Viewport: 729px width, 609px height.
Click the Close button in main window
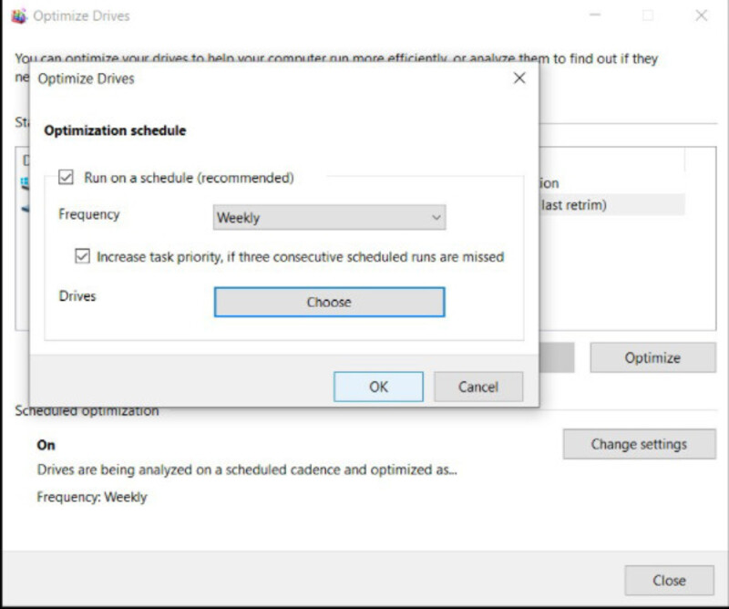point(669,580)
